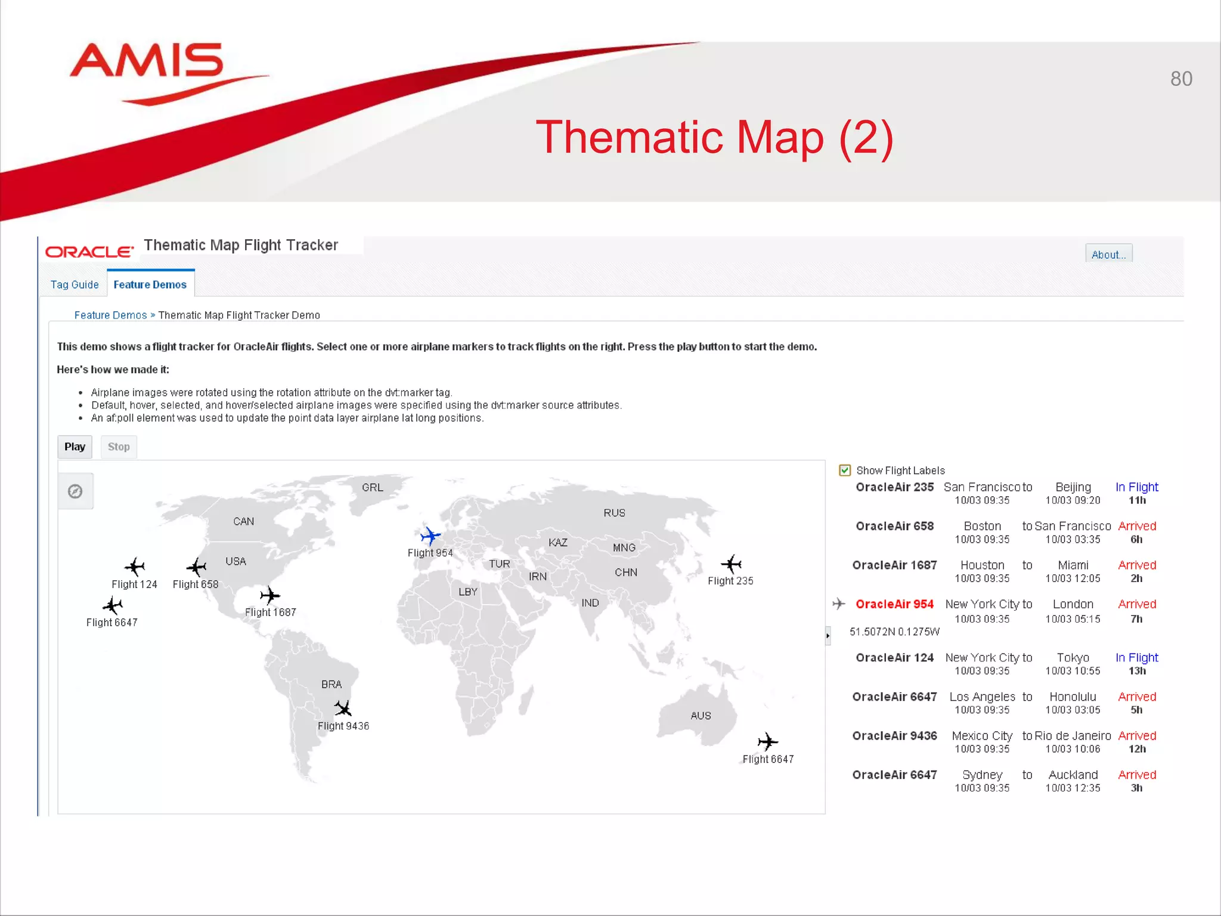This screenshot has height=916, width=1221.
Task: Click the map compass control icon
Action: point(75,491)
